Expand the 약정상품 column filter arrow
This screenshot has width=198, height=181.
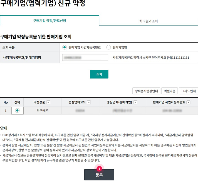48,102
